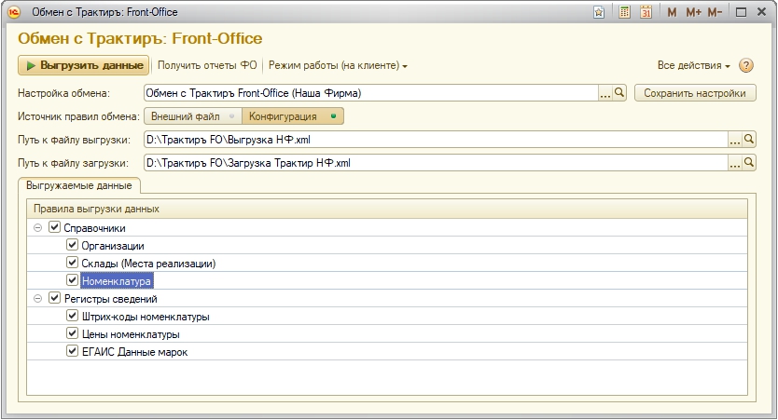Screen dimensions: 778x420
Task: Collapse the Справочники tree group
Action: tap(37, 228)
